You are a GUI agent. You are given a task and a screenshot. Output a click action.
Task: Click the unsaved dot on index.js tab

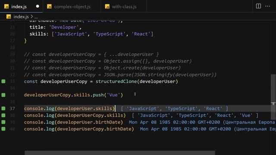click(x=38, y=6)
